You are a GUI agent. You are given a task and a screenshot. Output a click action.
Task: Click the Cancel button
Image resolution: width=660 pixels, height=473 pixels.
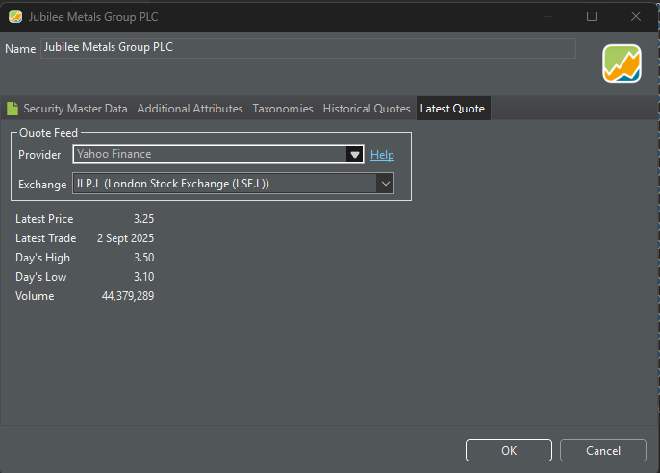tap(603, 450)
